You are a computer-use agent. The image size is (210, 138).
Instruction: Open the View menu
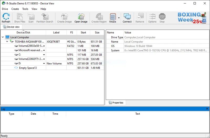pos(34,9)
